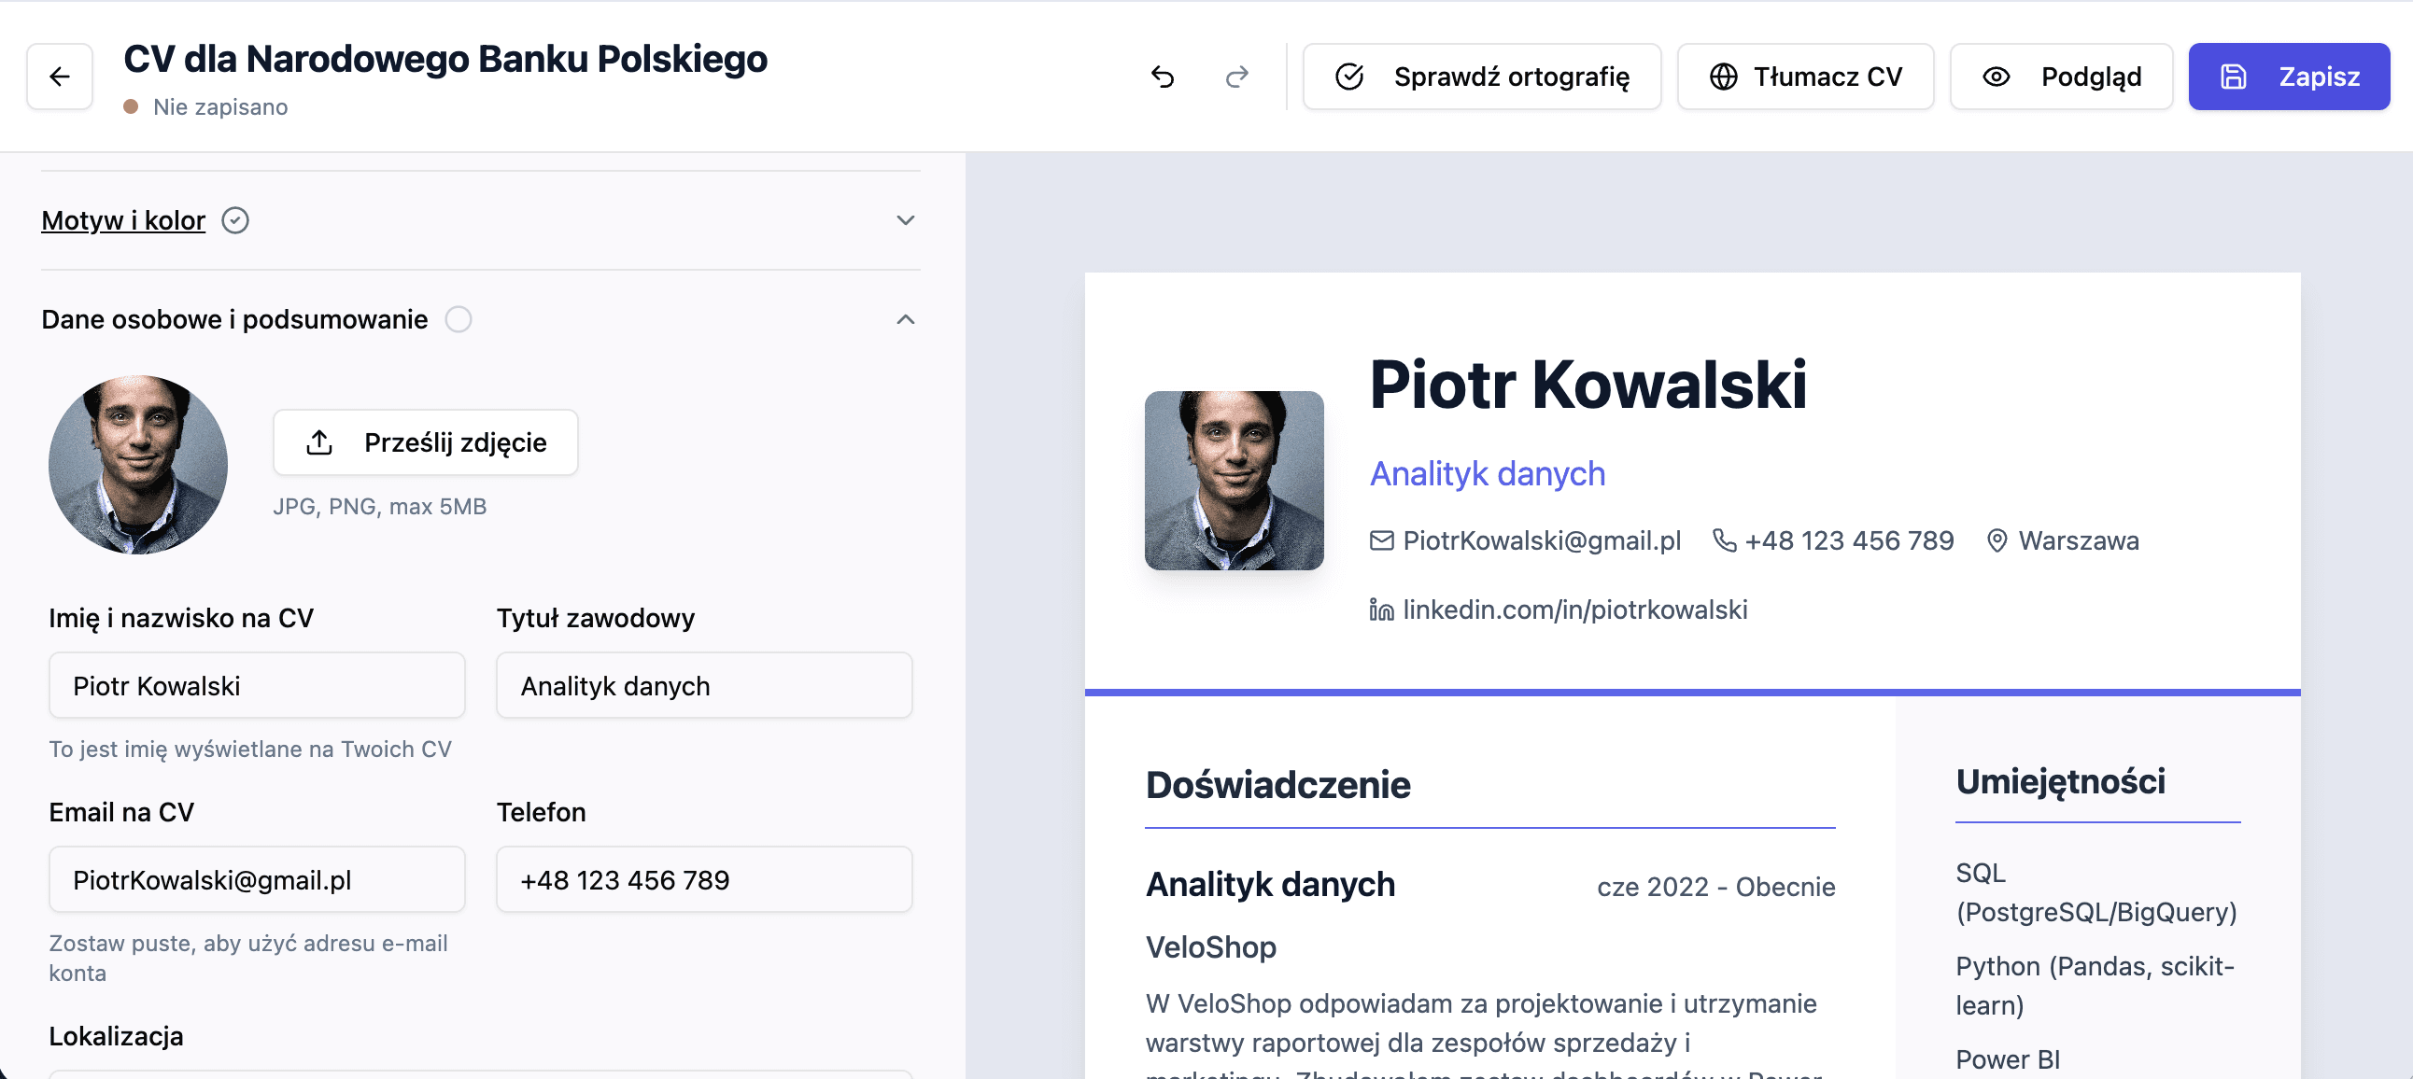Click the Tytuł zawodowy input field
This screenshot has width=2413, height=1079.
click(703, 686)
